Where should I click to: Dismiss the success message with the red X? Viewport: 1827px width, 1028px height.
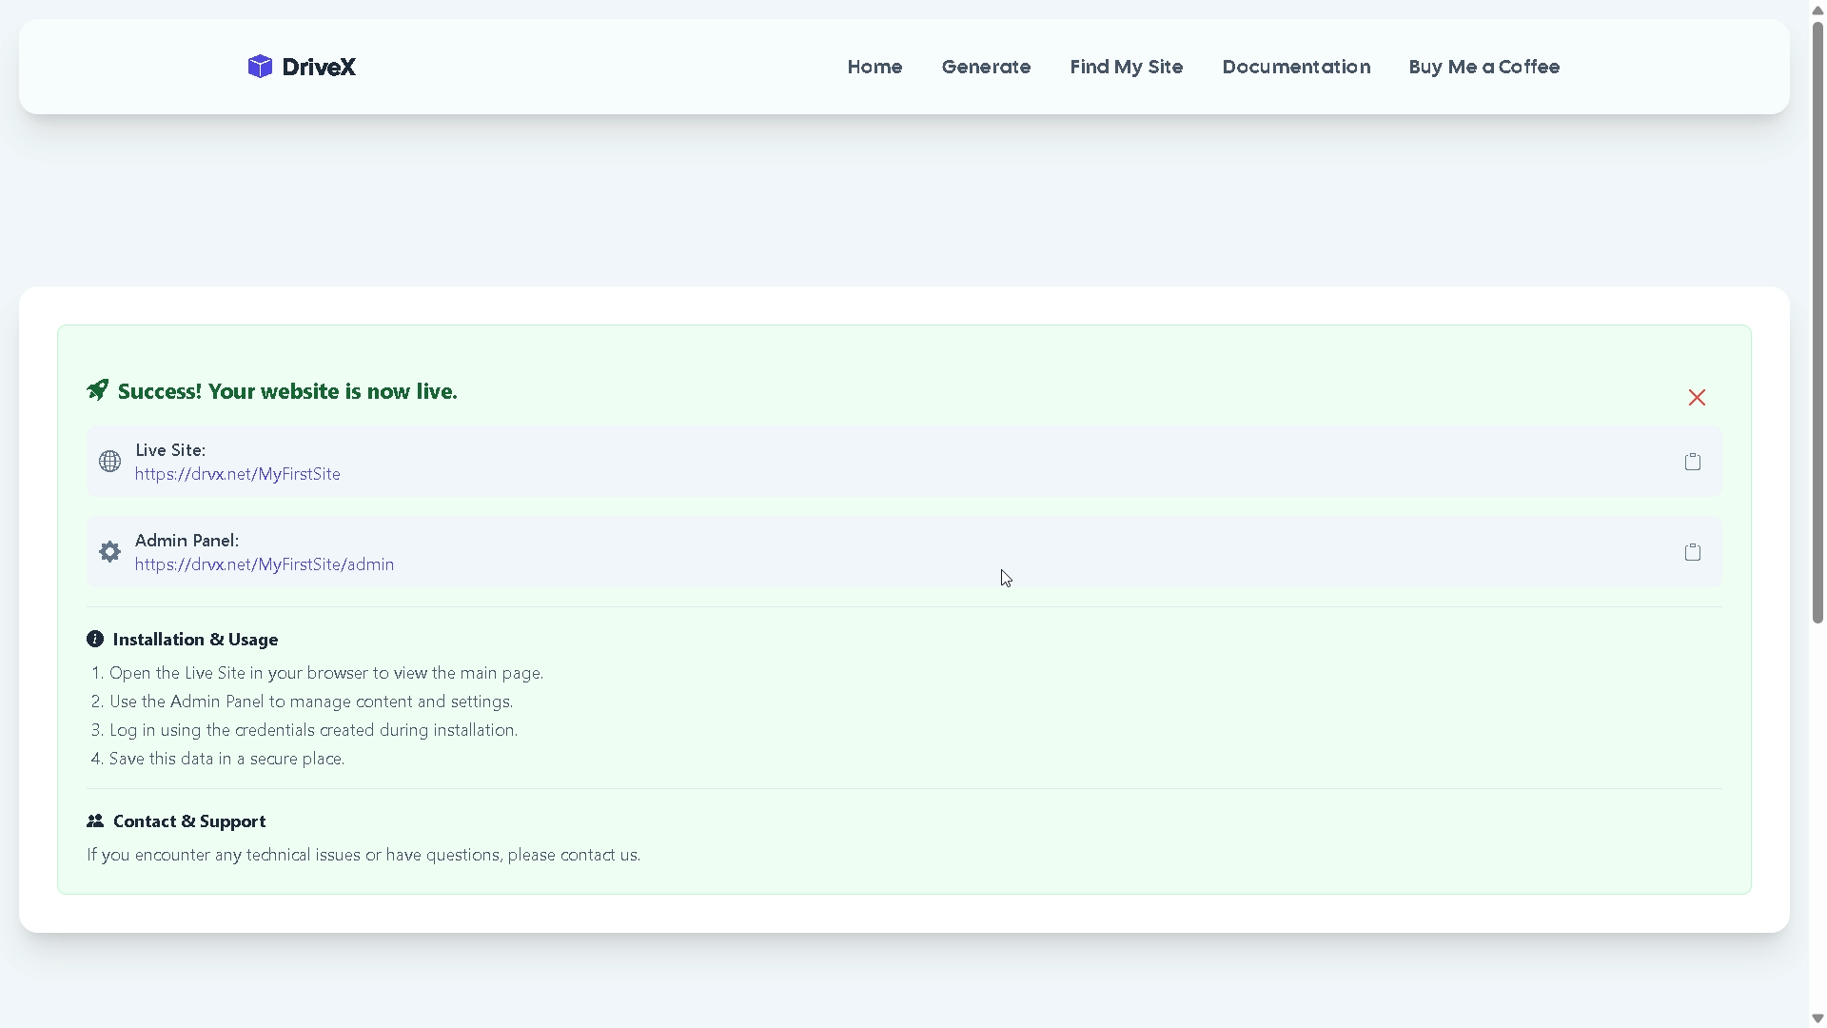point(1697,398)
